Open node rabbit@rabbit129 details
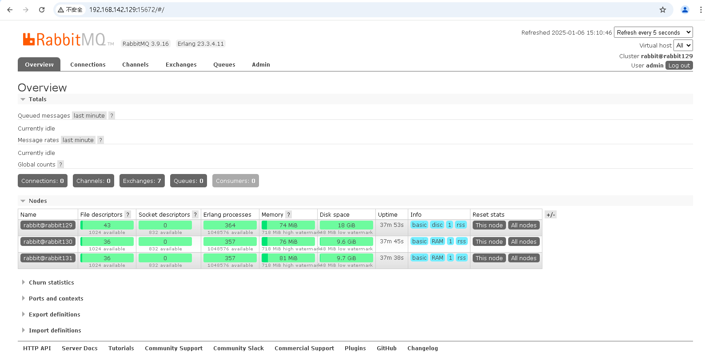This screenshot has width=705, height=360. (x=48, y=225)
